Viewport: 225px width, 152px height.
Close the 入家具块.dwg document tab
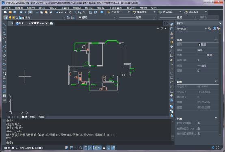tap(46, 24)
